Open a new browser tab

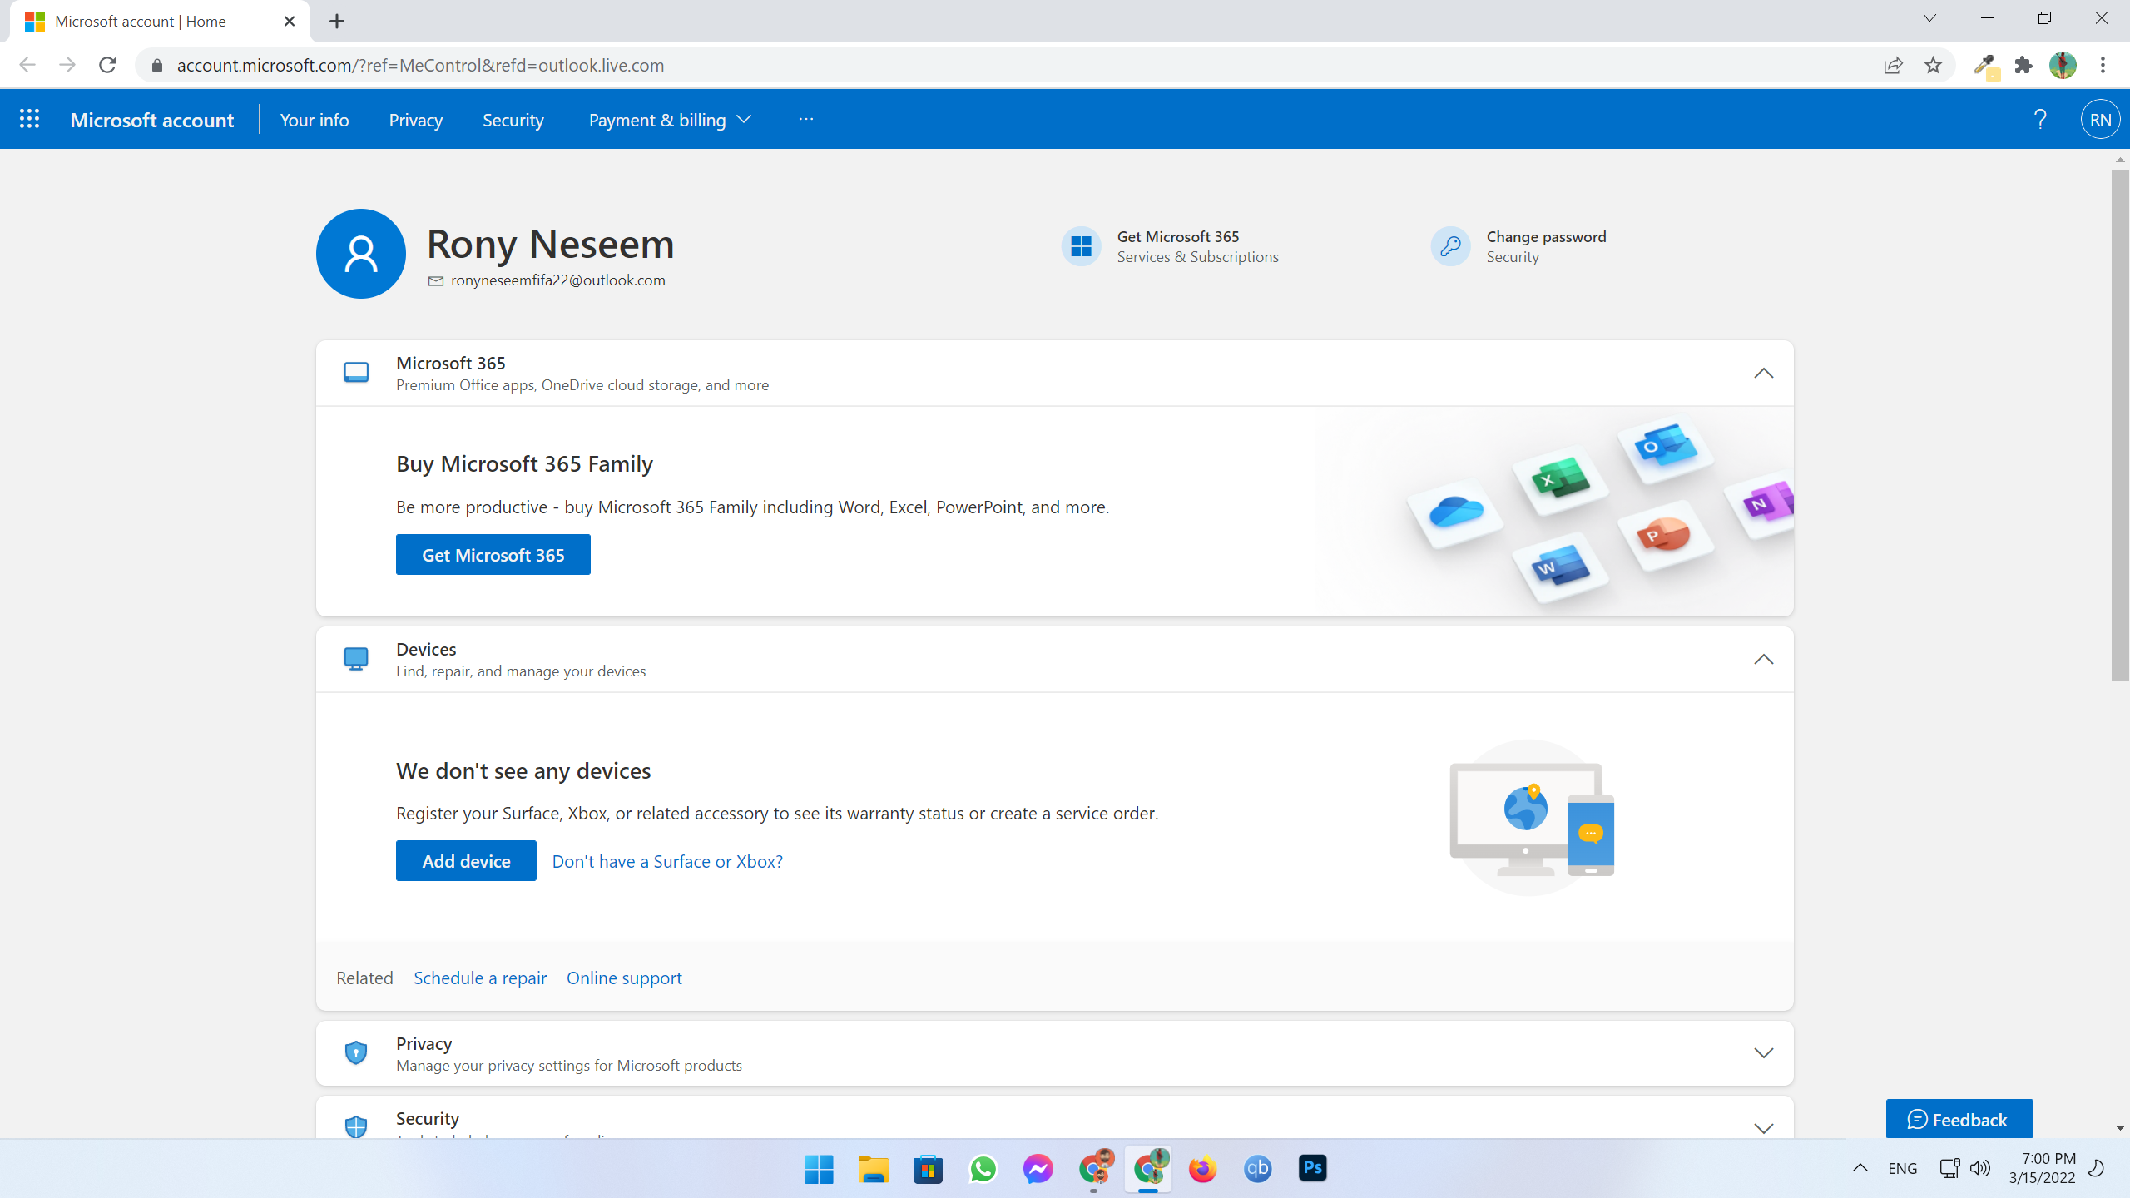337,22
